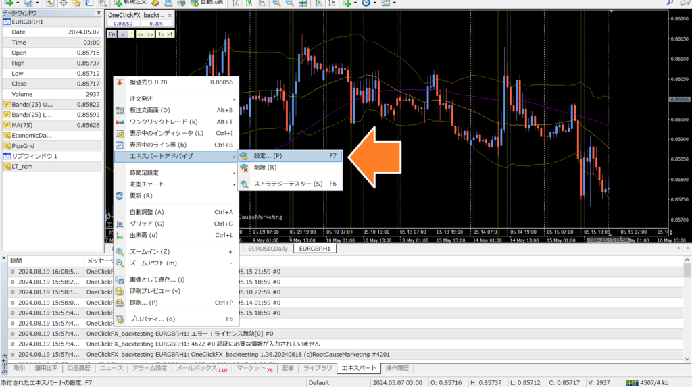The image size is (692, 387).
Task: Click the zoom in magnifier toolbar icon
Action: click(x=278, y=3)
